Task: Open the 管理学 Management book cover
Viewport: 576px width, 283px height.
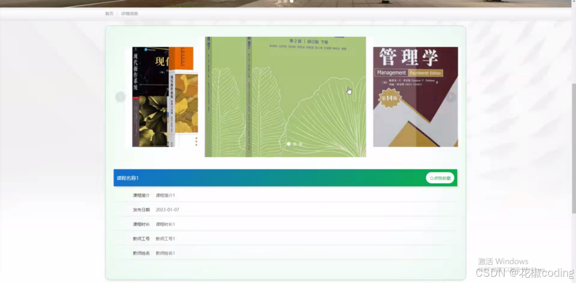Action: click(416, 97)
